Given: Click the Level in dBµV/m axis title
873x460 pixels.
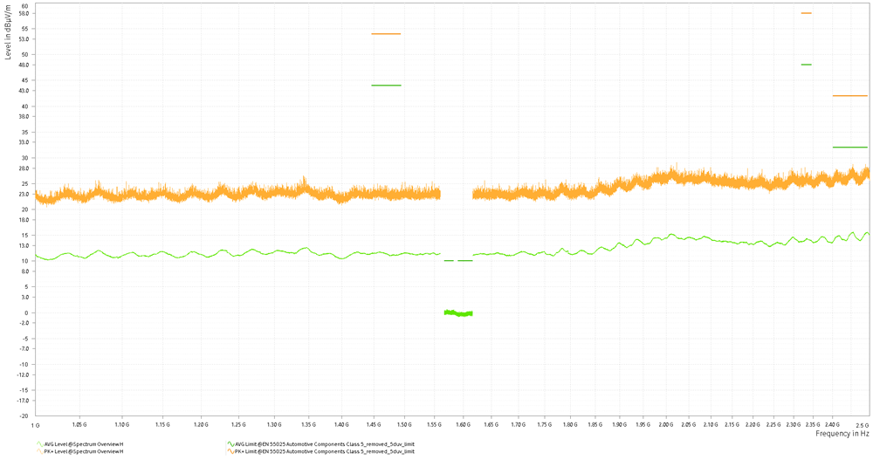Looking at the screenshot, I should [x=9, y=31].
